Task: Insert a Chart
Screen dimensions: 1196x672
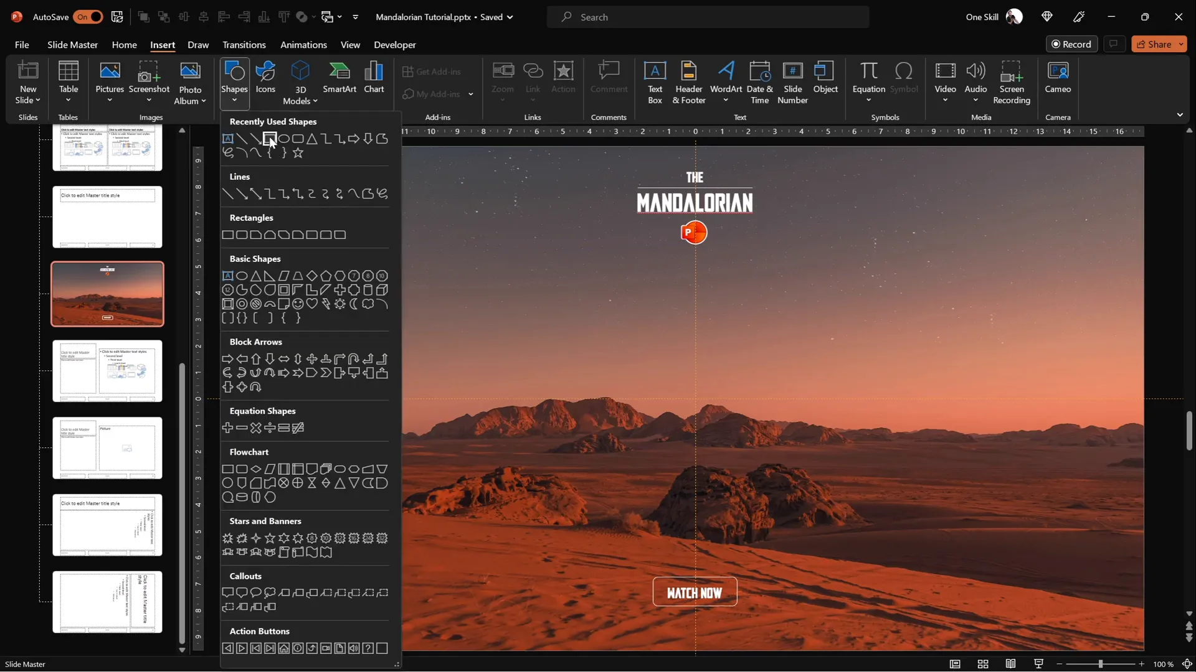Action: pos(374,78)
